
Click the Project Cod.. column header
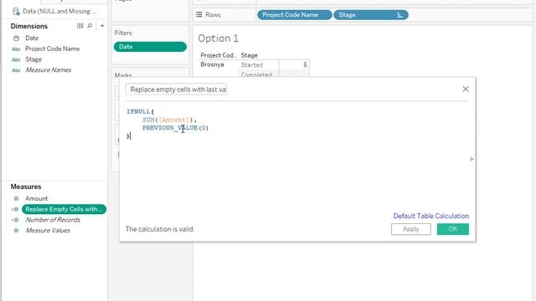pyautogui.click(x=218, y=55)
